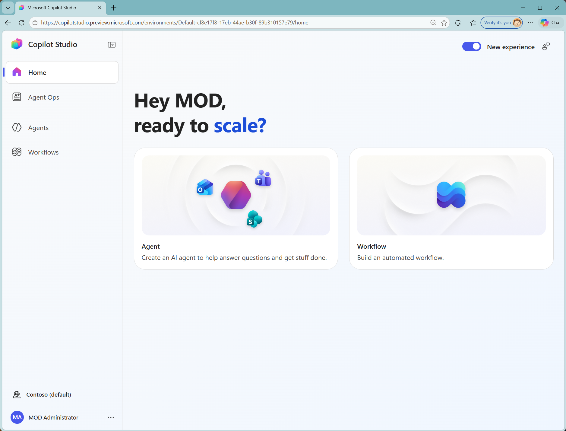Click the MA profile avatar
Viewport: 566px width, 431px height.
[x=17, y=417]
